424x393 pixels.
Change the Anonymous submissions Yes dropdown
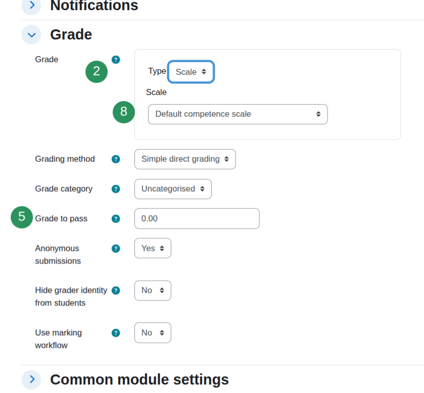tap(153, 248)
